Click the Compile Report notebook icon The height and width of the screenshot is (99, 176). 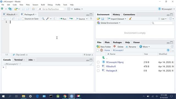click(x=55, y=19)
